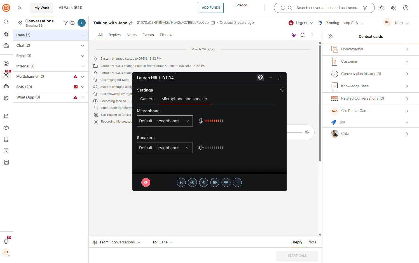Open the Microphone device dropdown

click(165, 121)
